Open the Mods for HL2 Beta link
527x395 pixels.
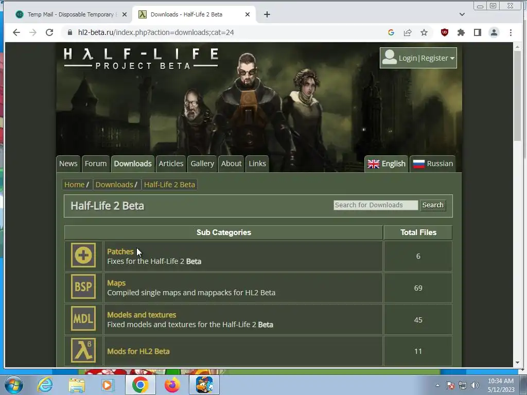pos(138,351)
